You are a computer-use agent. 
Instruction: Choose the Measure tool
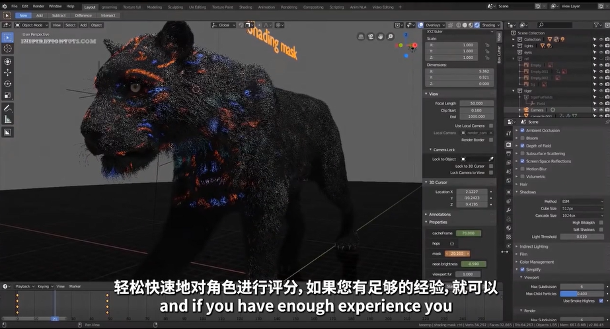tap(7, 120)
